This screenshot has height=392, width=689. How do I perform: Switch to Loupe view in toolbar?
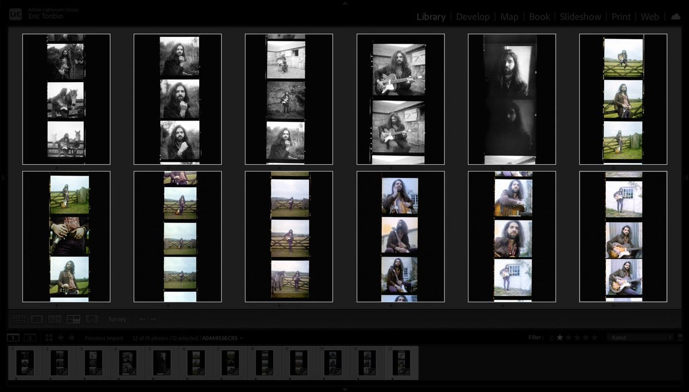tap(37, 319)
